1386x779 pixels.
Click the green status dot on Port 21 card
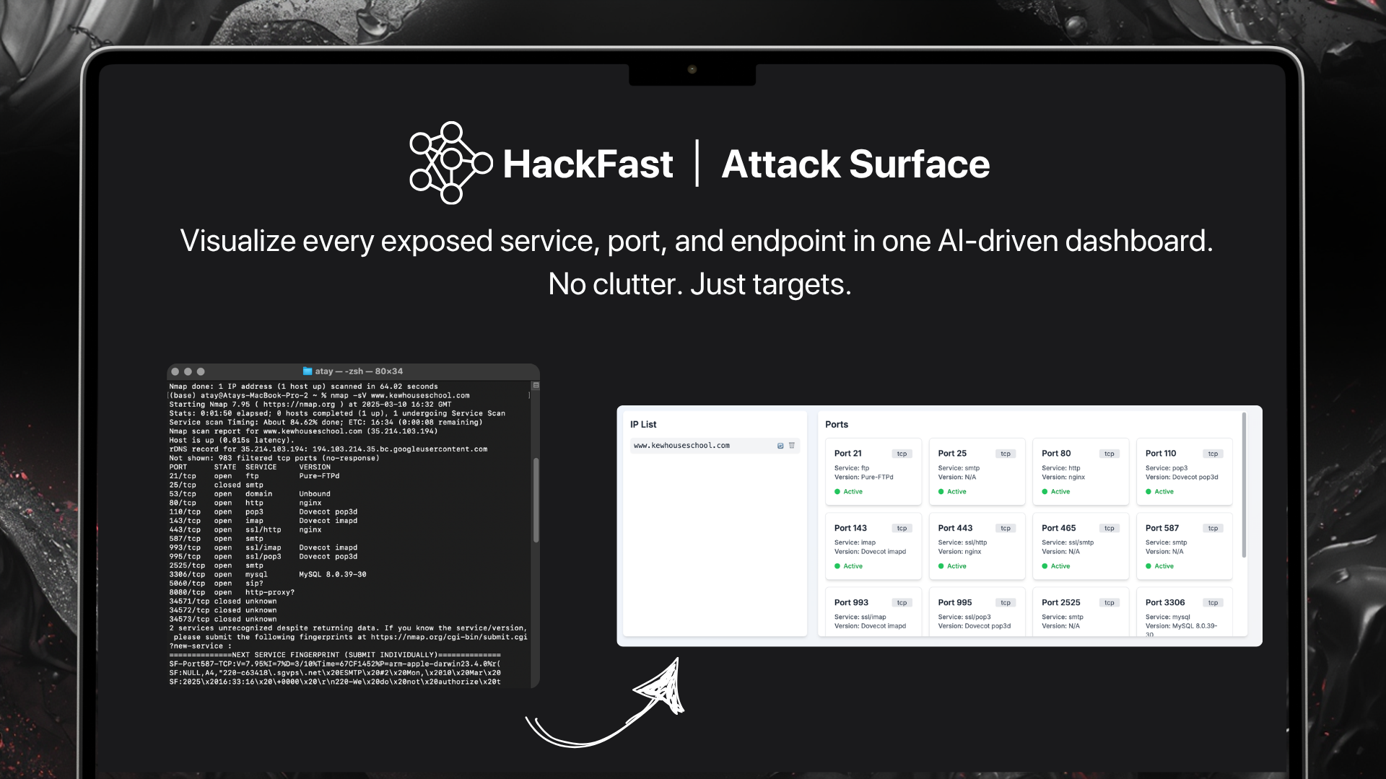click(x=838, y=491)
